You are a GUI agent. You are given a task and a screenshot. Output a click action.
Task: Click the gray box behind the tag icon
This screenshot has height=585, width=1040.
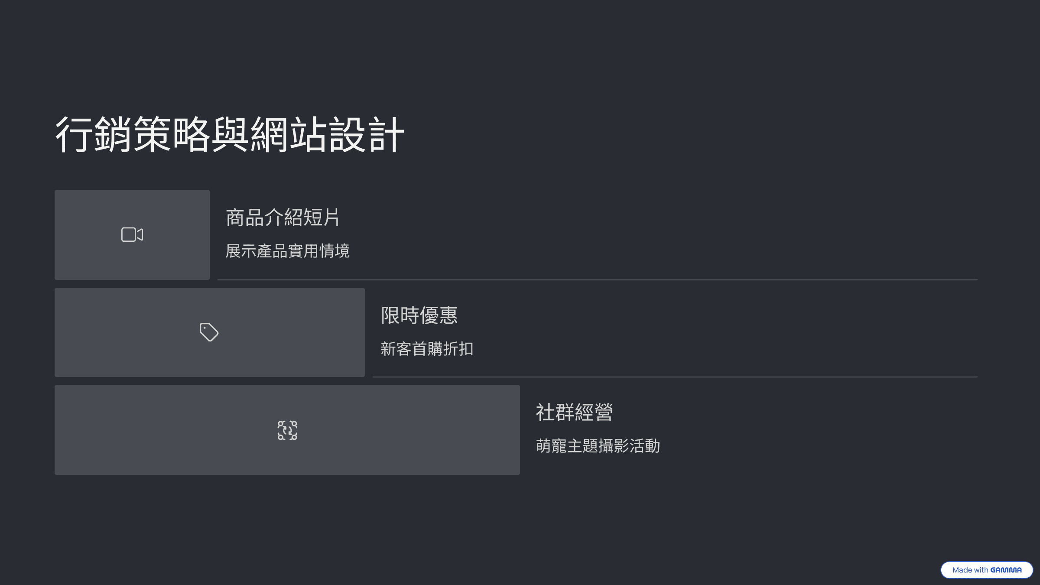[x=210, y=332]
